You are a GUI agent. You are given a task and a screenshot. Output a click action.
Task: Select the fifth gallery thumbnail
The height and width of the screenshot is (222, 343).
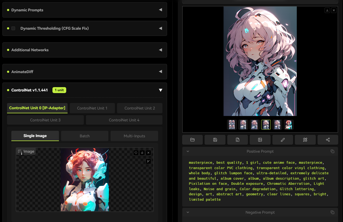[x=277, y=125]
